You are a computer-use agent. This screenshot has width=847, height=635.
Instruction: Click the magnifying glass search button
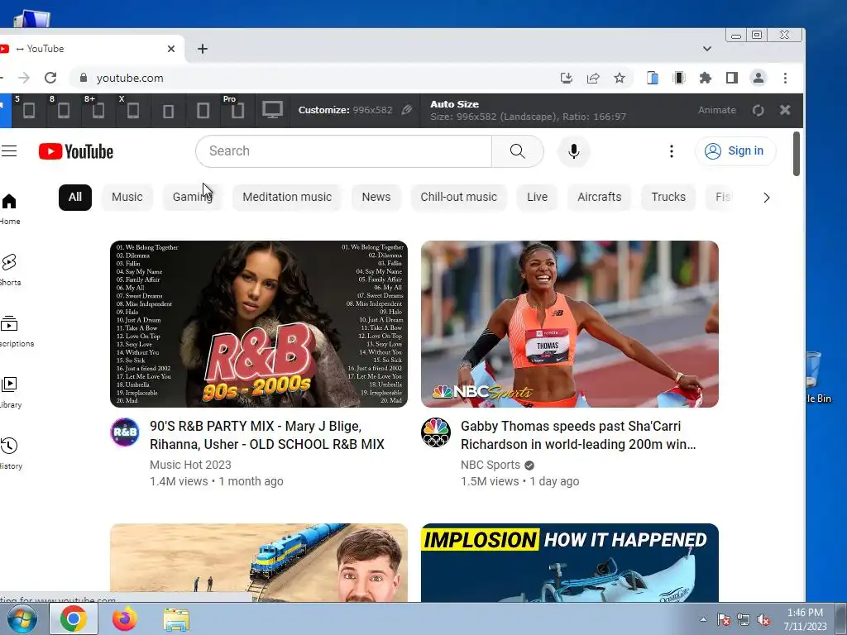518,151
